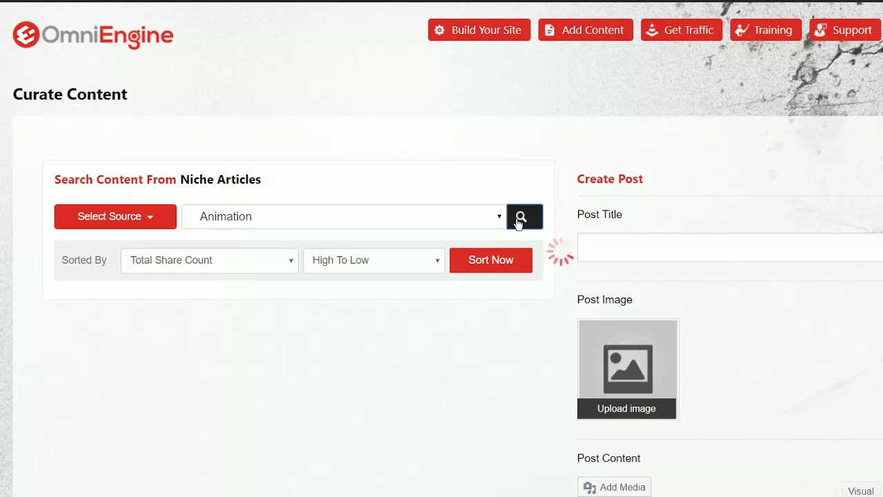This screenshot has width=883, height=497.
Task: Click the Create Post heading
Action: click(610, 179)
